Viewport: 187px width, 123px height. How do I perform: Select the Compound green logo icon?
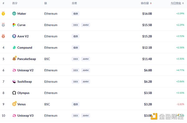(x=14, y=48)
